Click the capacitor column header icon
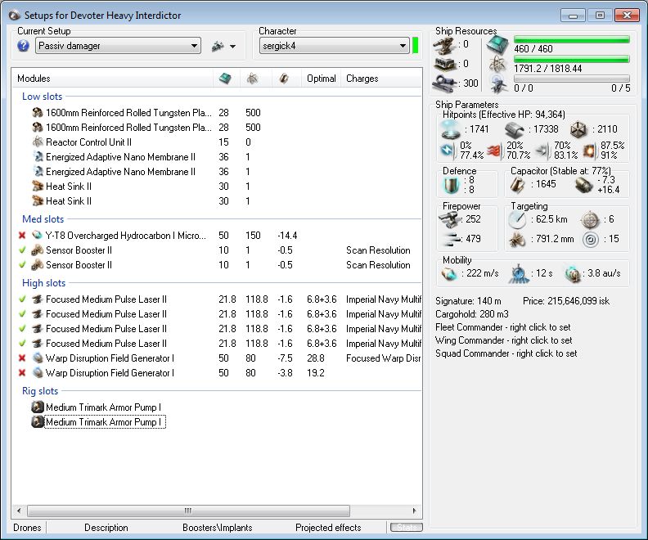Image resolution: width=648 pixels, height=540 pixels. 284,79
